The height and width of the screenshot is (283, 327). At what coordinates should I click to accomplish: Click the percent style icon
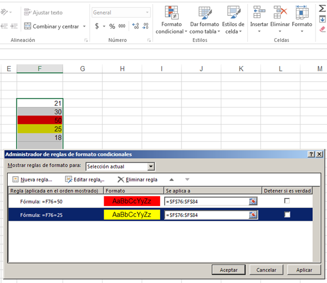112,26
